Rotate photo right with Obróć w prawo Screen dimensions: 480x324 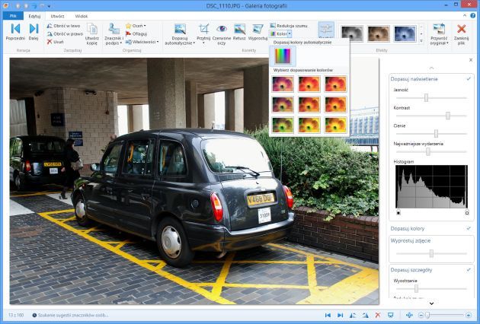65,34
